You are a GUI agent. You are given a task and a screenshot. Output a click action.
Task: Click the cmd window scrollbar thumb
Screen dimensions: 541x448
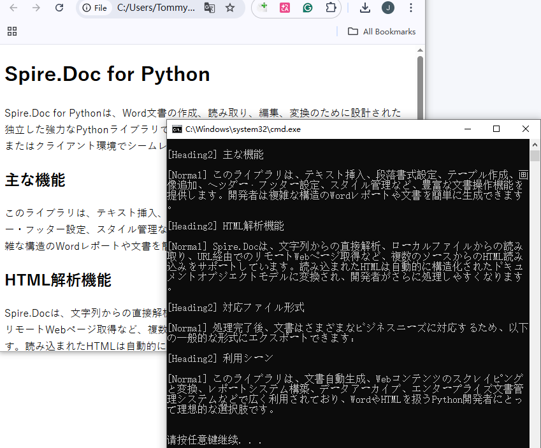[535, 156]
